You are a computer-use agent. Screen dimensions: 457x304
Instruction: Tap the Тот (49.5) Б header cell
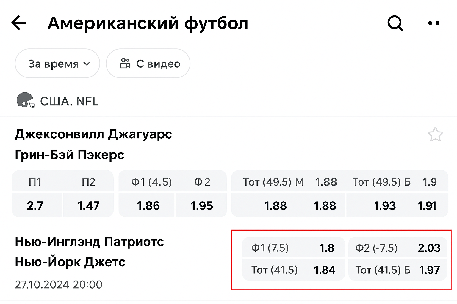pos(381,182)
